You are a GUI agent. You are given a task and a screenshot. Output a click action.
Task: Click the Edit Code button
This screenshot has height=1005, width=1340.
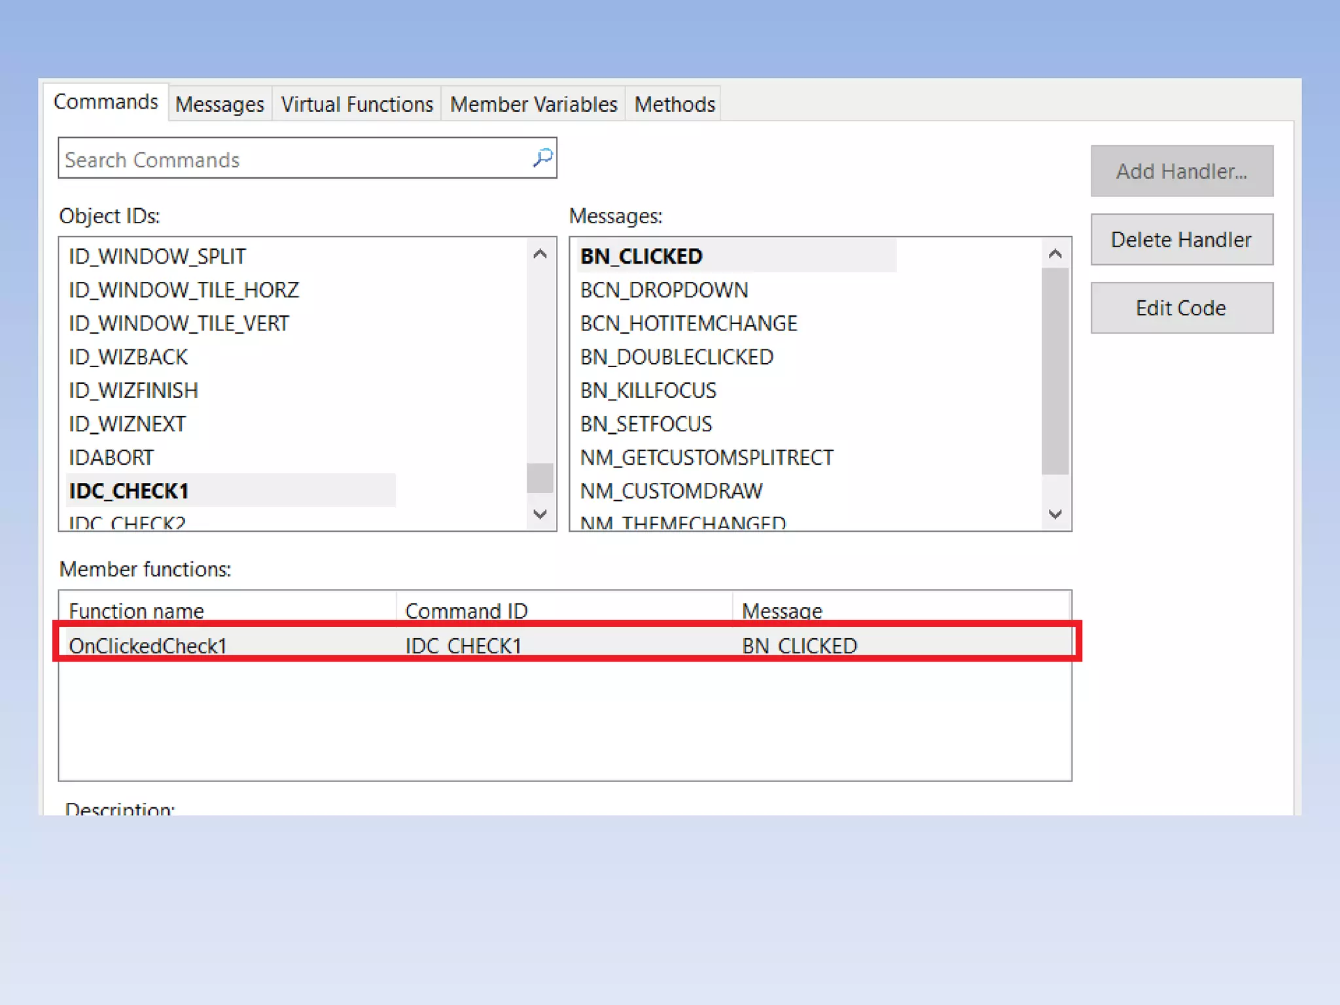click(x=1181, y=308)
